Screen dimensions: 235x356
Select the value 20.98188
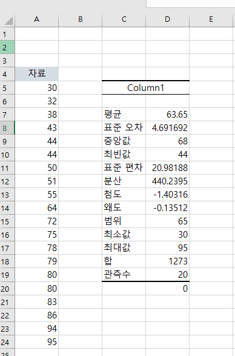(x=167, y=168)
